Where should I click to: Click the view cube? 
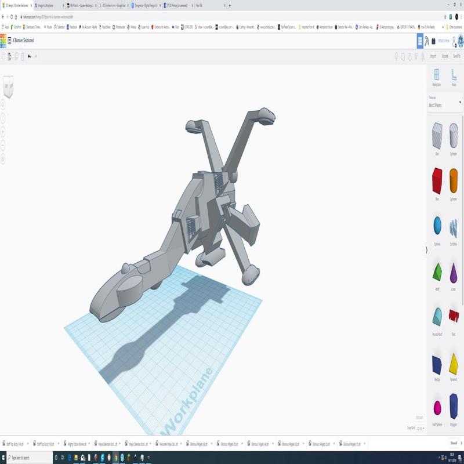(x=9, y=86)
